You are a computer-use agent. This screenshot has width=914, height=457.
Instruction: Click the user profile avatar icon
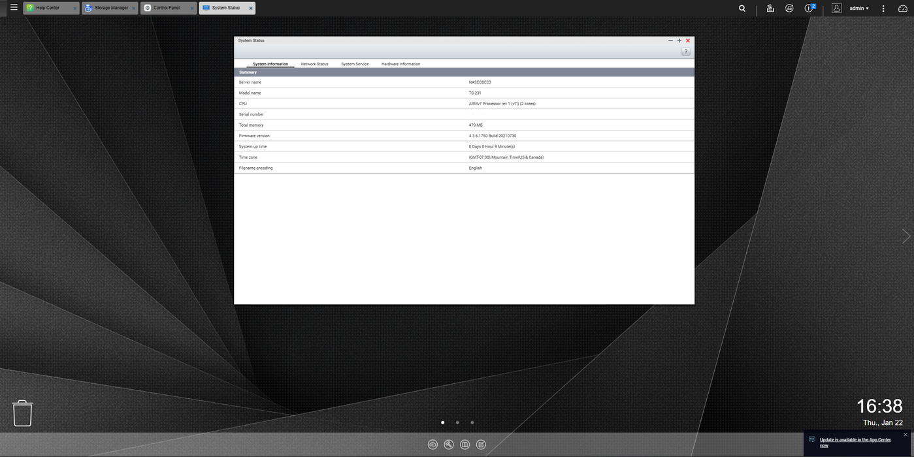(836, 8)
